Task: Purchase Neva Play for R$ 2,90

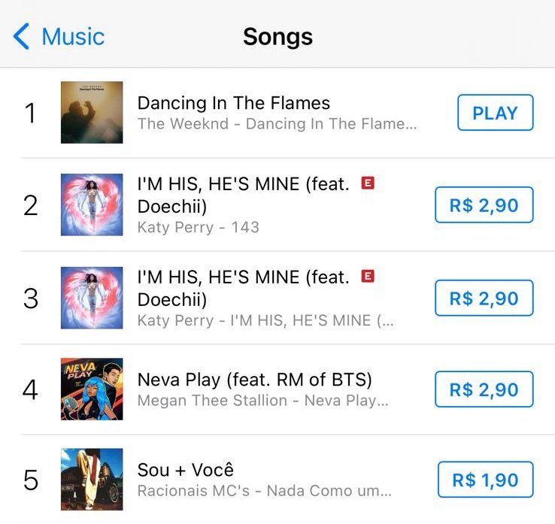Action: [484, 390]
